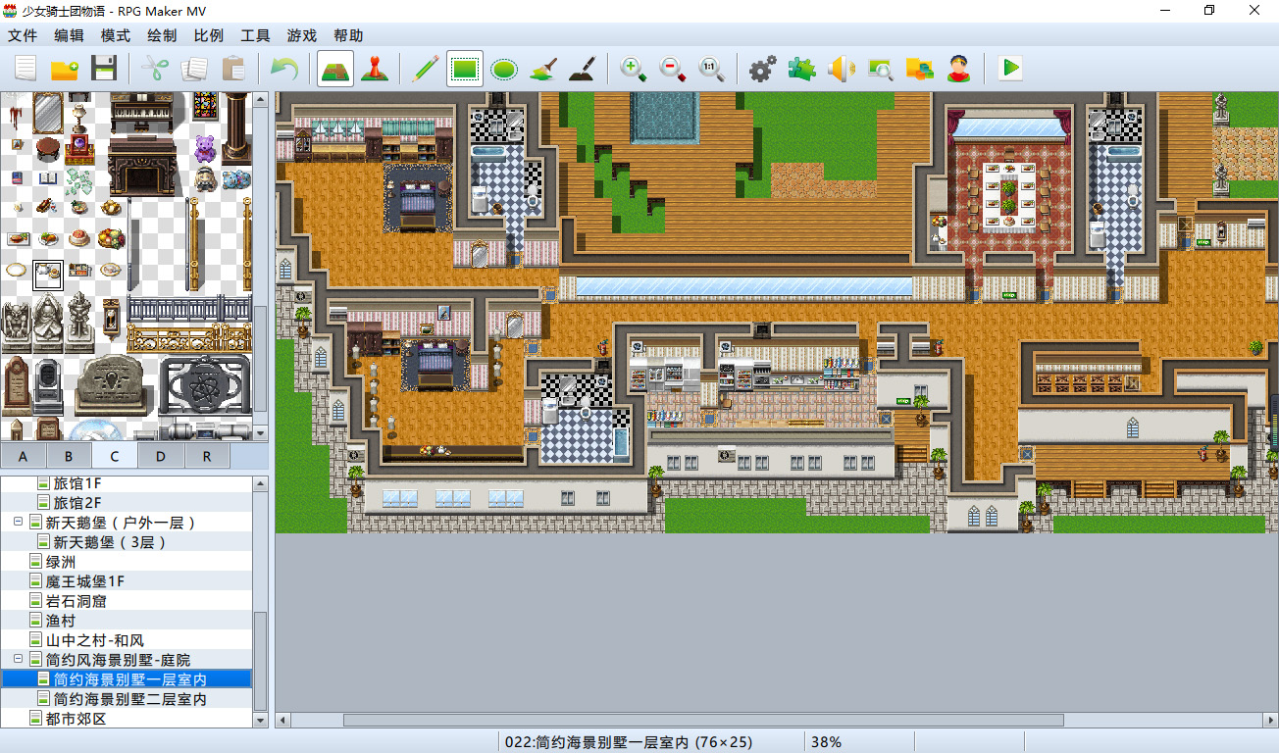Open the Event Searcher icon
This screenshot has height=753, width=1279.
[881, 69]
